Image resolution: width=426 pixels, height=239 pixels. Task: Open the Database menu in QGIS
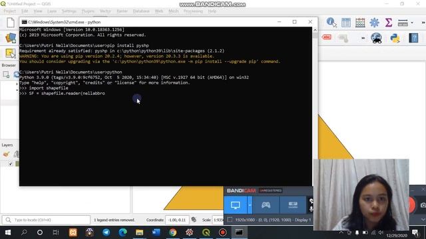(141, 11)
